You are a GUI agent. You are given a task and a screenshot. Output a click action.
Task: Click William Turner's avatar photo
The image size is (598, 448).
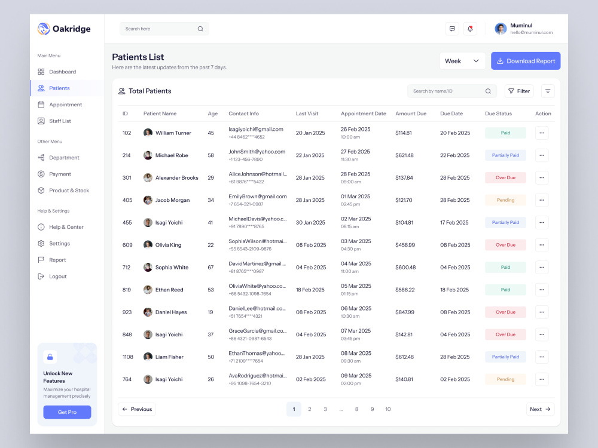(x=148, y=133)
